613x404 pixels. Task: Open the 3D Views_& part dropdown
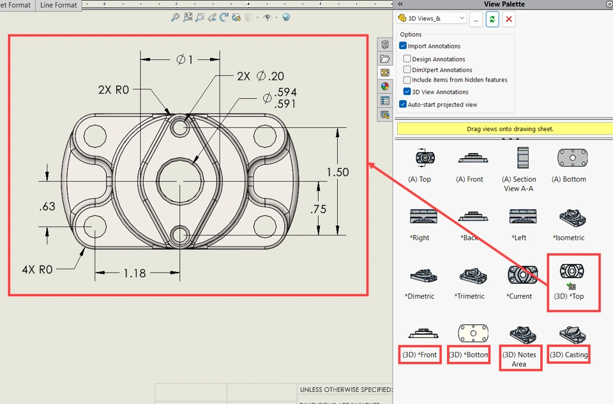click(431, 19)
